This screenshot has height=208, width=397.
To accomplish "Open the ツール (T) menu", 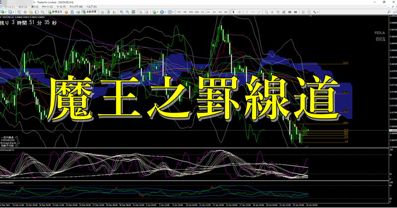I will click(61, 6).
